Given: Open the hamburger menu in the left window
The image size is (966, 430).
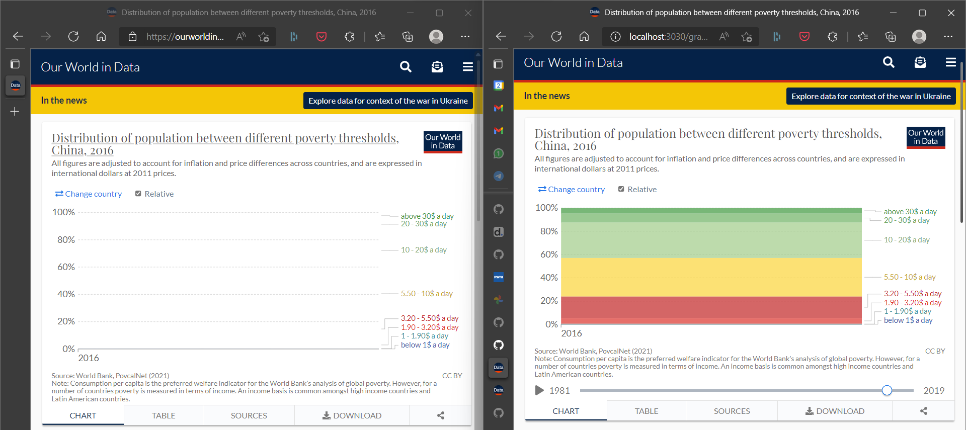Looking at the screenshot, I should click(468, 67).
